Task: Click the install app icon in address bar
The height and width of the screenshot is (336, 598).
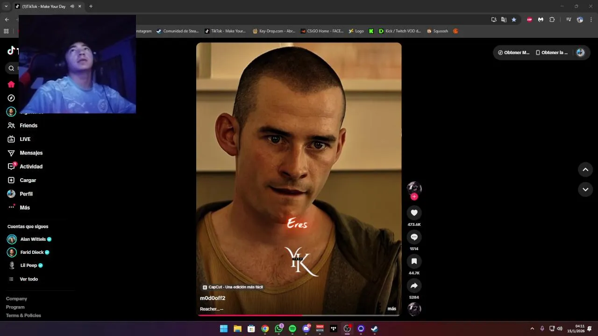Action: [x=494, y=20]
